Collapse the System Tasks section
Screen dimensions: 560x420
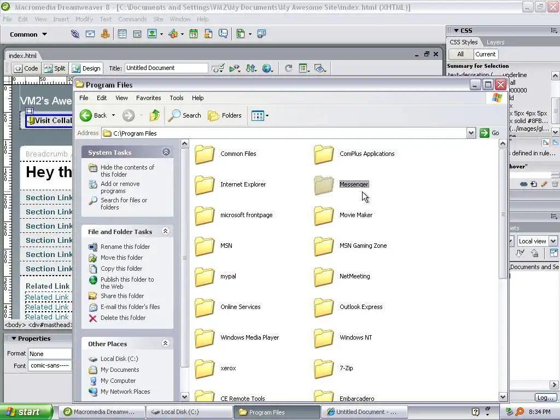point(166,152)
